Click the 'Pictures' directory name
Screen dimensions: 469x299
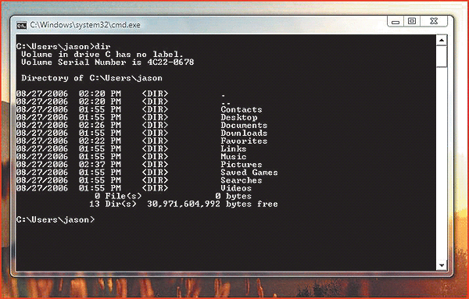[242, 164]
